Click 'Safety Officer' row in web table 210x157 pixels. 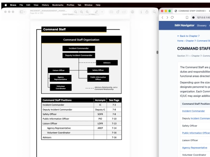(196, 126)
